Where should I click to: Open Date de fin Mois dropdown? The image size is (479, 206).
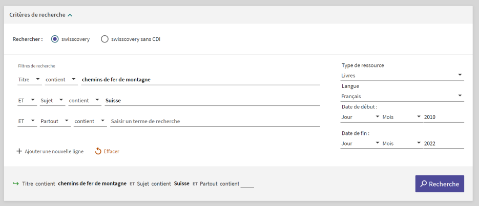(x=401, y=143)
